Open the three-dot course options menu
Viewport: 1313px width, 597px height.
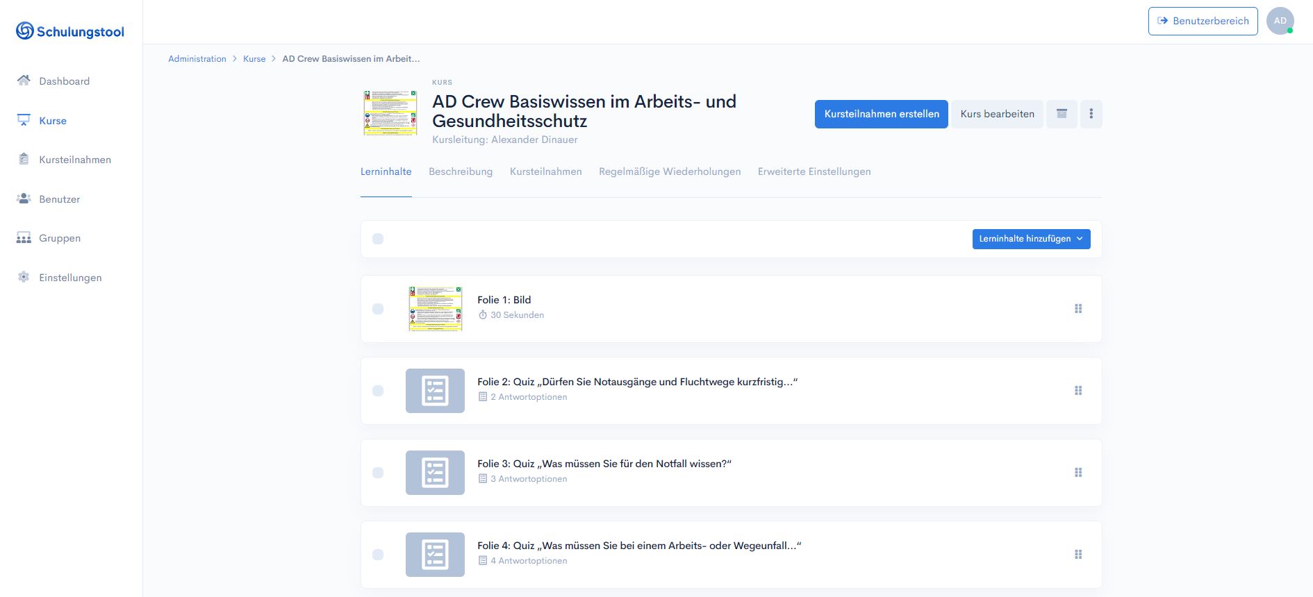coord(1091,114)
